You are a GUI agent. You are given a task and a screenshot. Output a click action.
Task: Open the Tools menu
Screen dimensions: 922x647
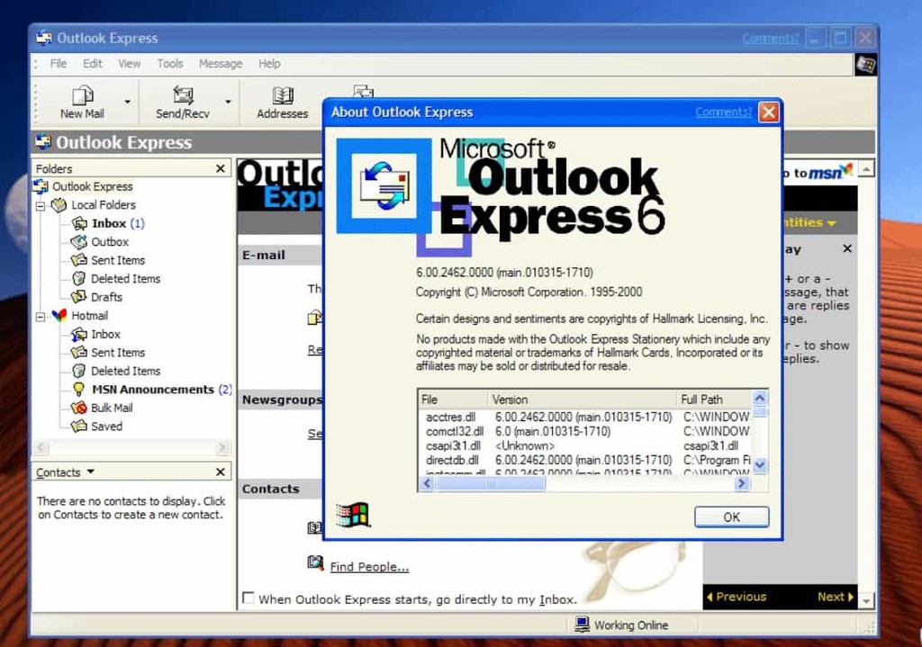pyautogui.click(x=169, y=64)
